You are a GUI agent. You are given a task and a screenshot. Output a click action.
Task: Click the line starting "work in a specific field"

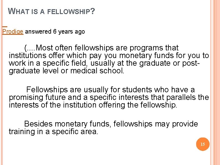[104, 63]
